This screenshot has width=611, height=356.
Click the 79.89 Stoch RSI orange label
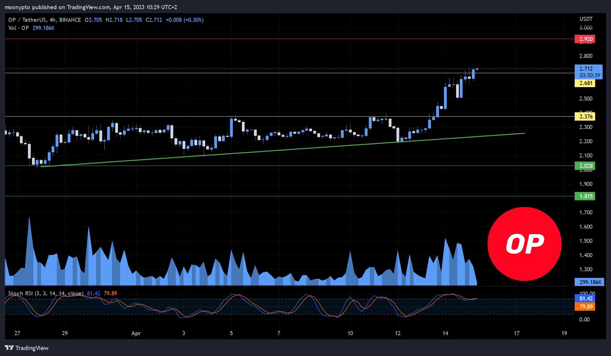(x=585, y=307)
